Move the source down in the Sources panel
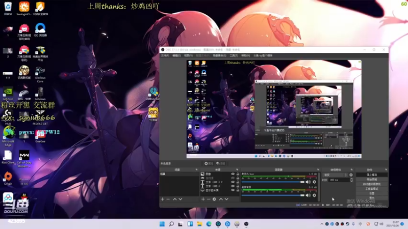This screenshot has width=408, height=229. point(226,199)
